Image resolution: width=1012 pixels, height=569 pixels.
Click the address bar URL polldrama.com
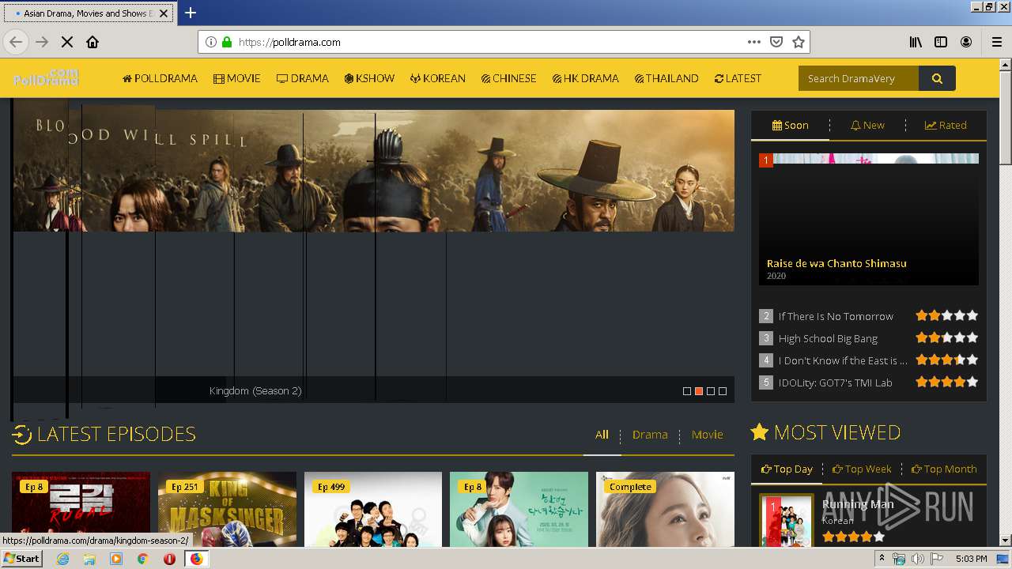coord(289,42)
